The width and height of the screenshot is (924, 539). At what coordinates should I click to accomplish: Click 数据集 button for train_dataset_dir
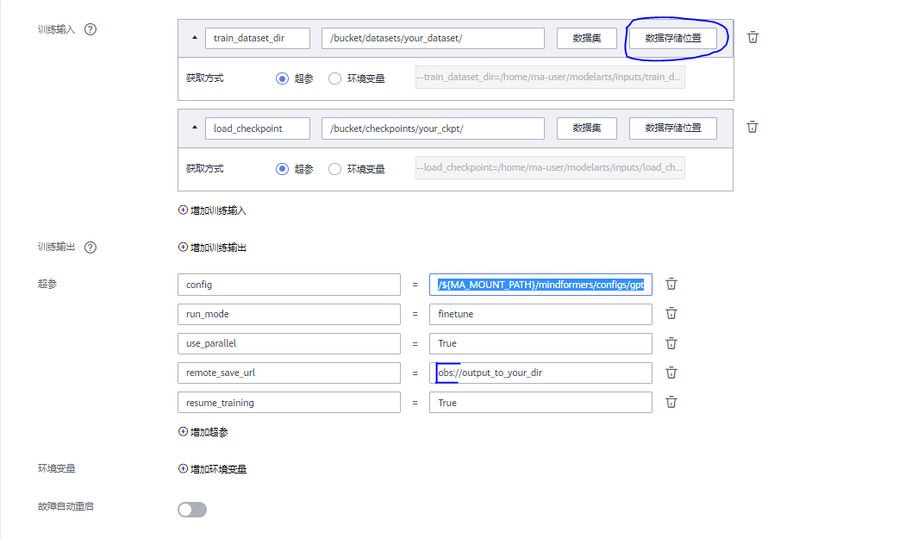pyautogui.click(x=587, y=38)
